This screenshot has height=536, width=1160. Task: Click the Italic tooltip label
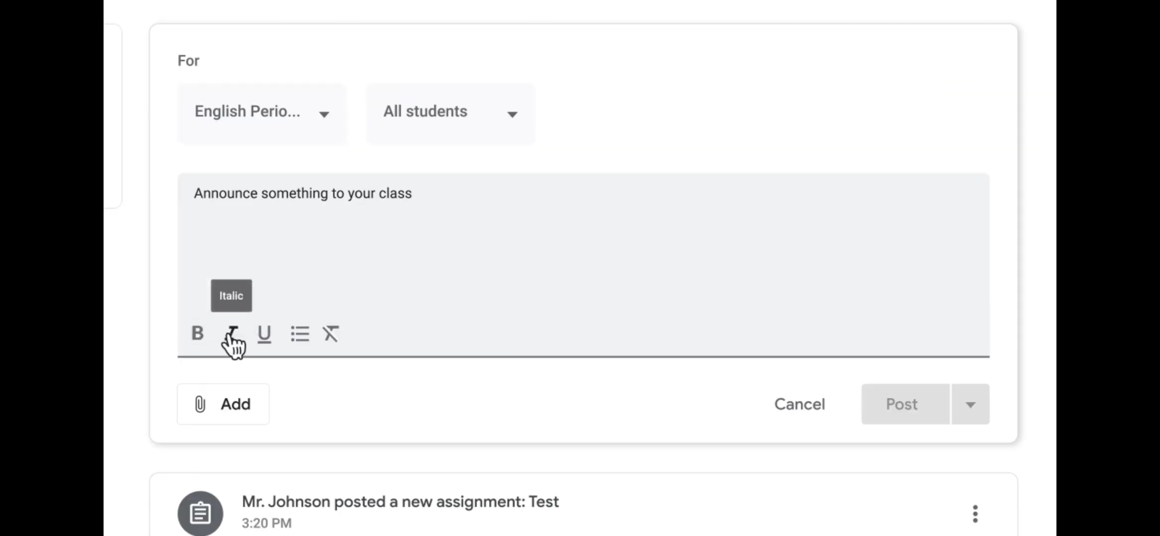coord(231,296)
